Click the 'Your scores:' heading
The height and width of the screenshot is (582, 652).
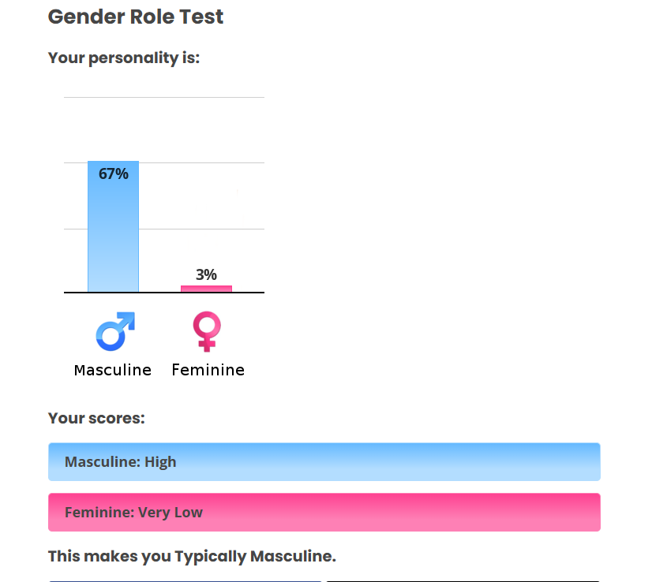coord(96,418)
